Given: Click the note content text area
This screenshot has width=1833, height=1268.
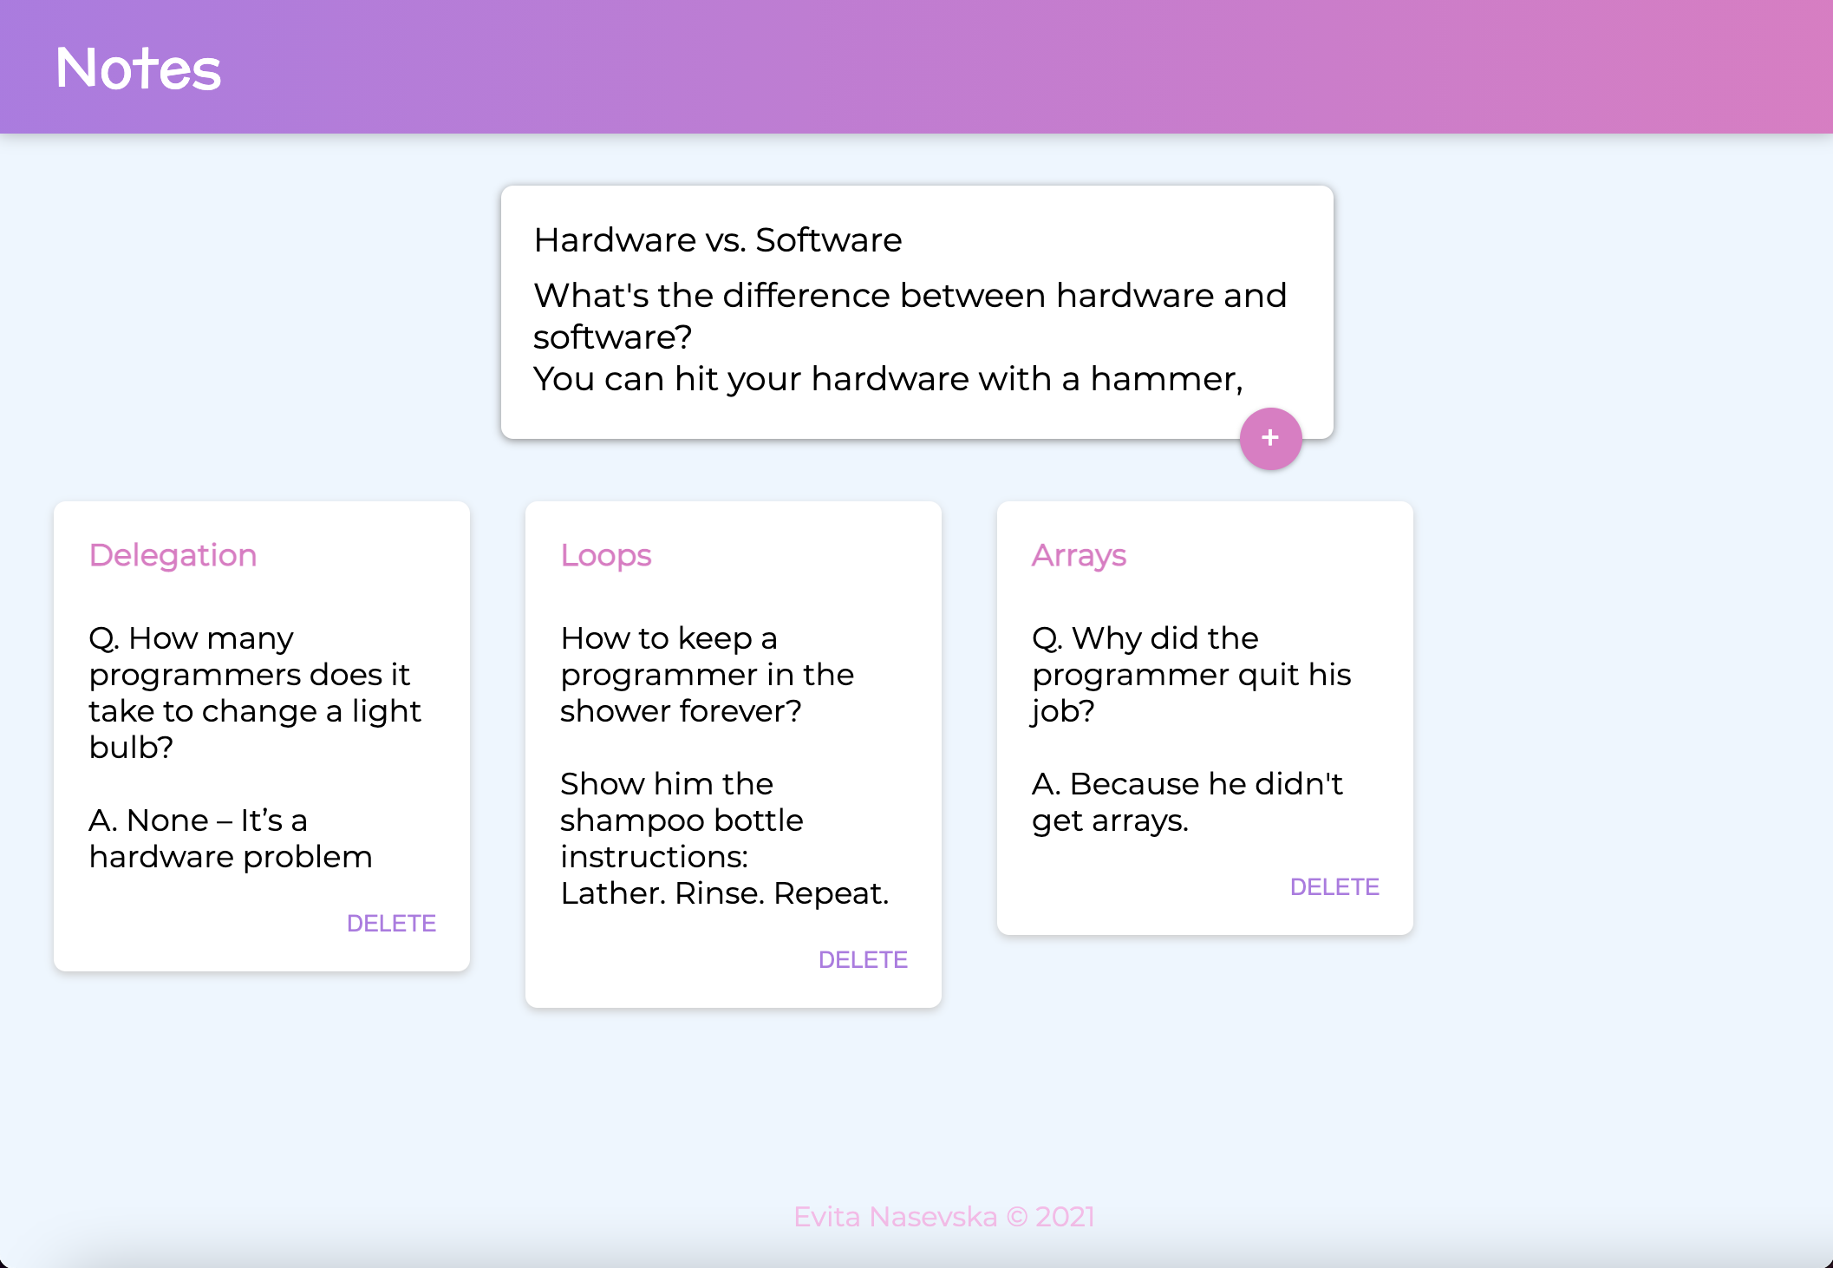Looking at the screenshot, I should 916,337.
